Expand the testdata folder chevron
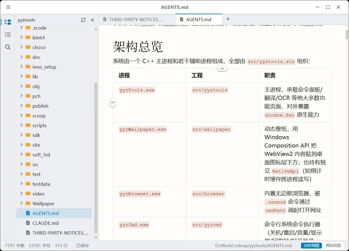Image resolution: width=349 pixels, height=251 pixels. click(21, 184)
